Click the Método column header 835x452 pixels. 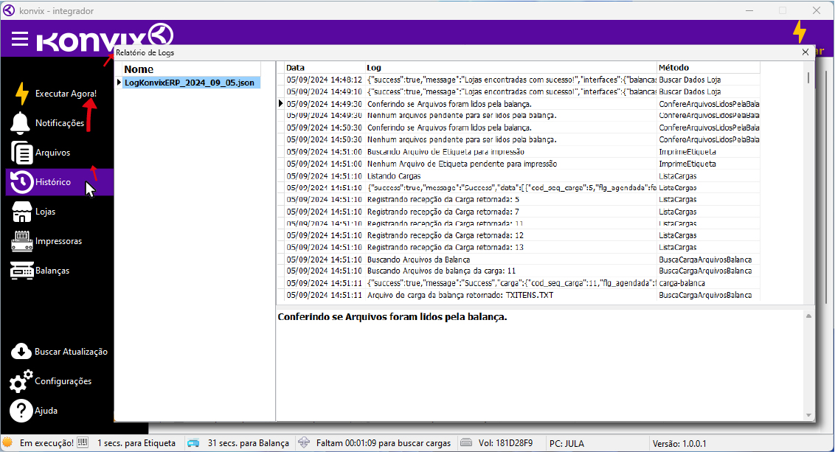673,68
